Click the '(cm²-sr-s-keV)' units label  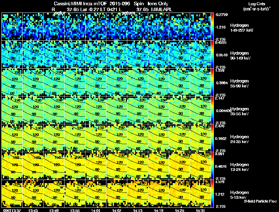coord(256,9)
